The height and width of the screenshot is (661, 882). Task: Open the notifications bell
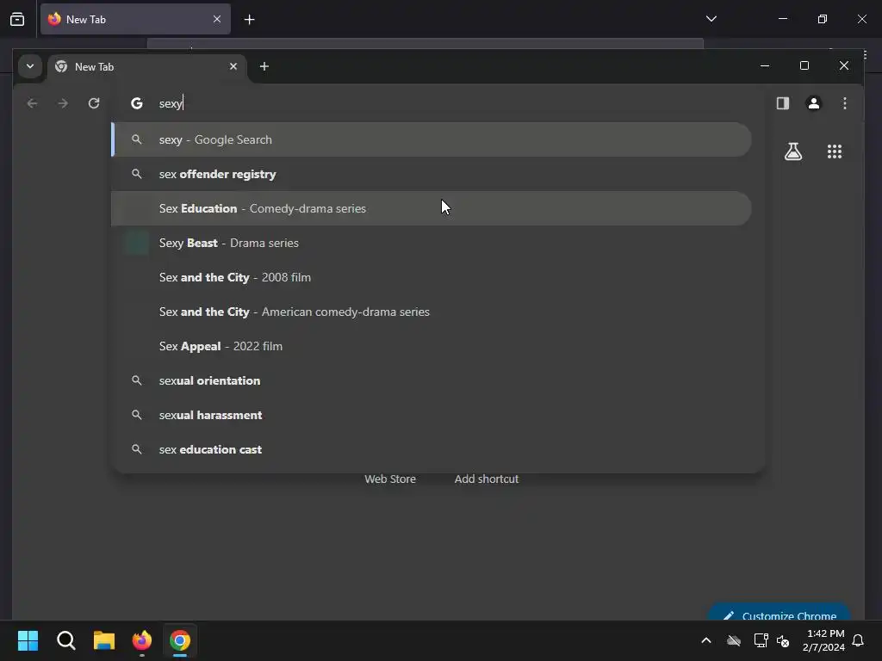coord(858,640)
